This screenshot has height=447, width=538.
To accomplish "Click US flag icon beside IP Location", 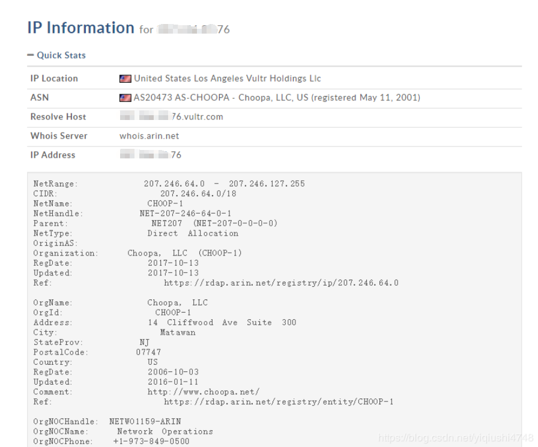I will tap(125, 79).
